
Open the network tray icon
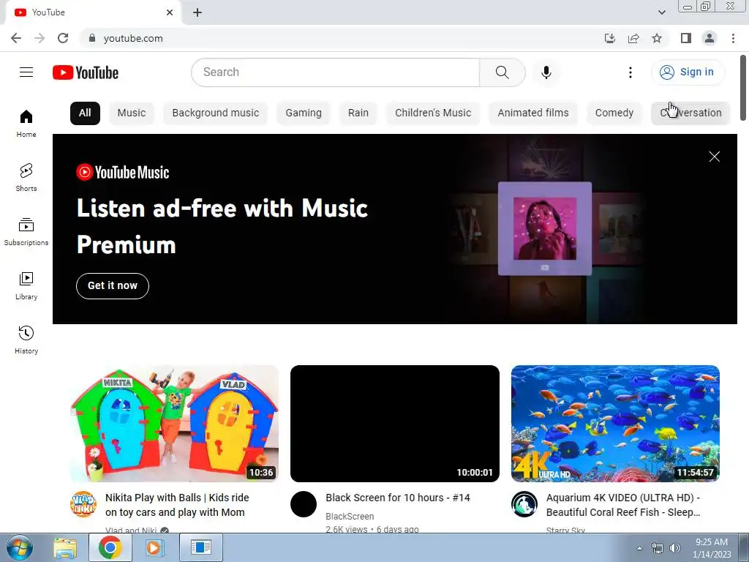(x=658, y=548)
